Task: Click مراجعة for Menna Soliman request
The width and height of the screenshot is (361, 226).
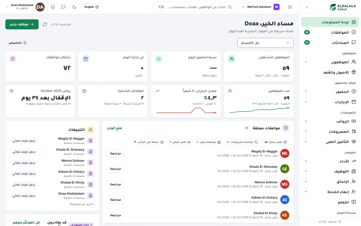Action: coord(116,184)
